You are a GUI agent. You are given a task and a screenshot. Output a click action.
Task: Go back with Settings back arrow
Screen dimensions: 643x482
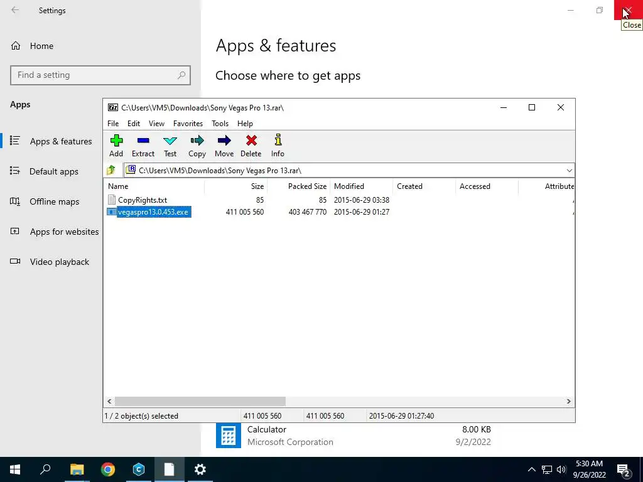pos(15,10)
